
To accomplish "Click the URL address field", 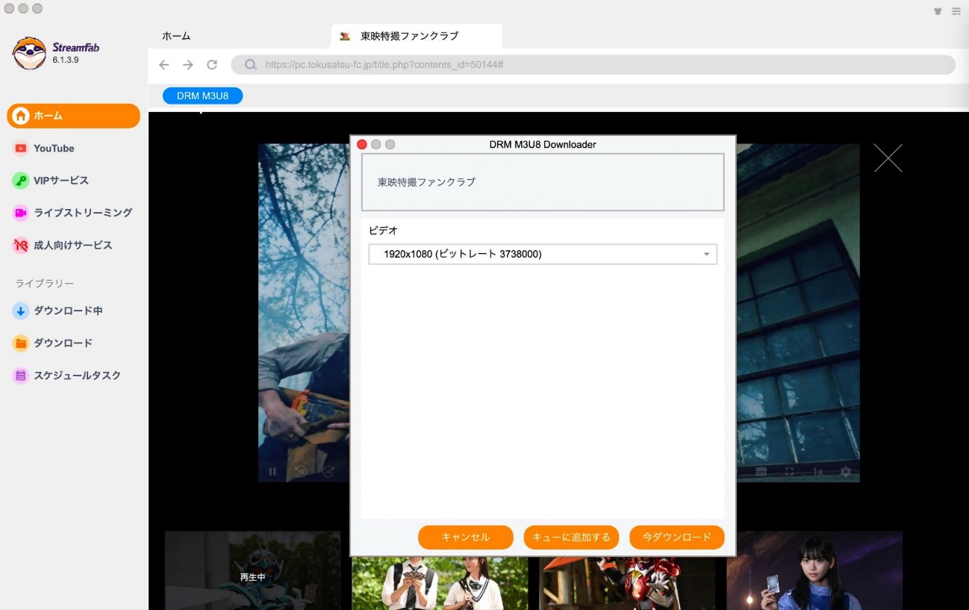I will coord(593,65).
